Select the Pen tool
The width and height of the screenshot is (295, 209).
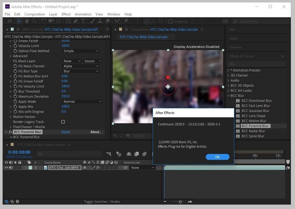point(76,21)
